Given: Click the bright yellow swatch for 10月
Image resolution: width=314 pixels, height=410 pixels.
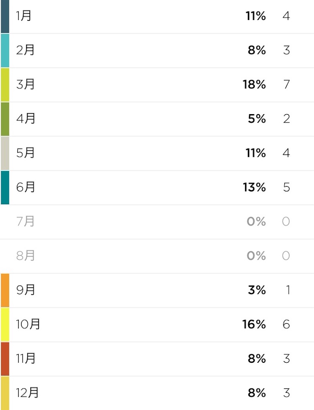Looking at the screenshot, I should click(5, 324).
